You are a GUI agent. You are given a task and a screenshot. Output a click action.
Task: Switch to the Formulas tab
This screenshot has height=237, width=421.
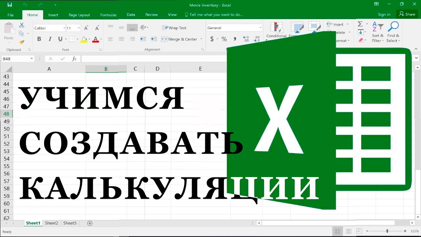tap(108, 15)
